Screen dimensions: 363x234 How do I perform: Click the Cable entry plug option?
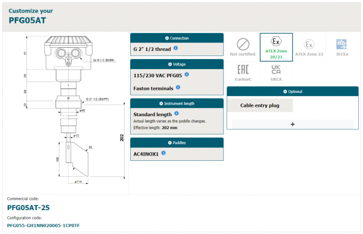pyautogui.click(x=260, y=105)
